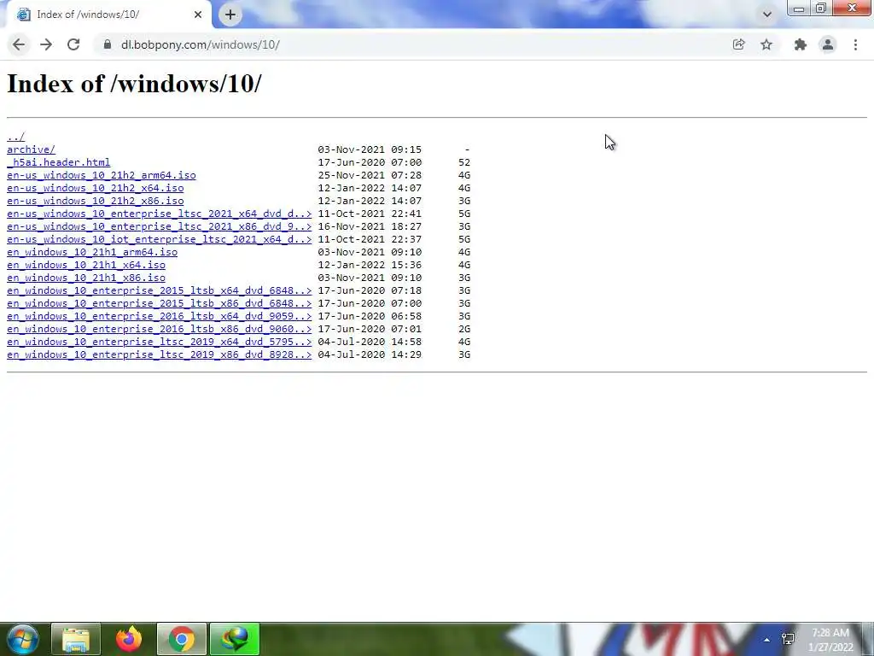Download enterprise ltsc 2021 x64 dvd ISO

tap(160, 214)
